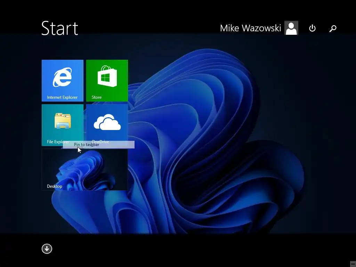Open Mike Wazowski account picture
The height and width of the screenshot is (267, 356).
pos(291,28)
